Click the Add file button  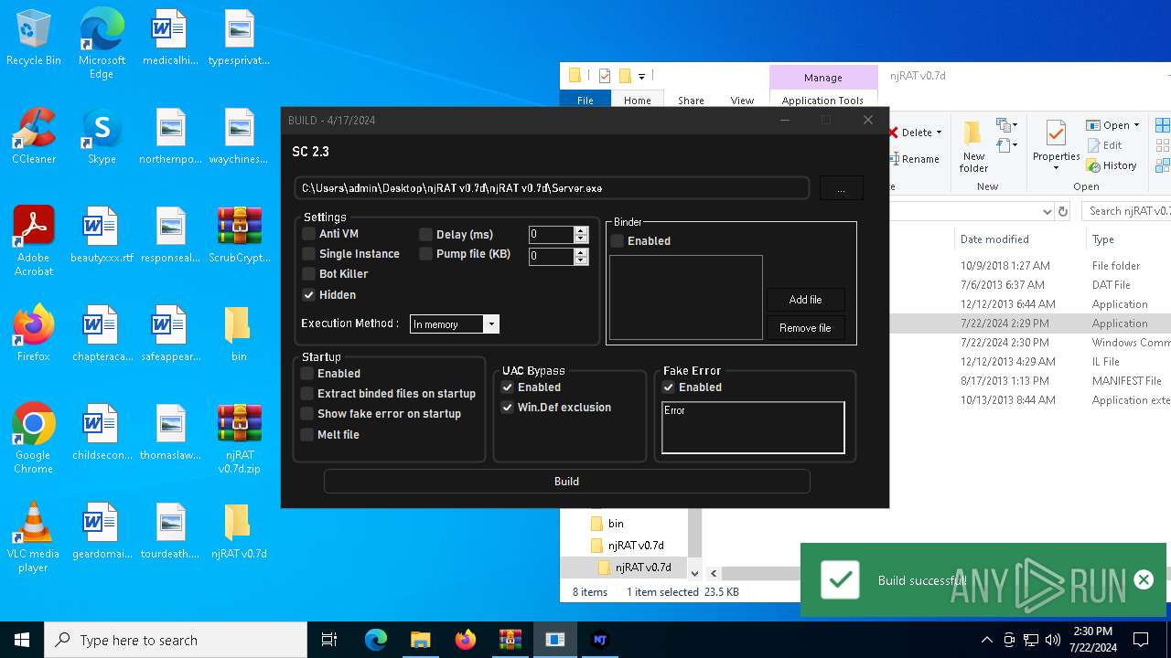[x=805, y=300]
